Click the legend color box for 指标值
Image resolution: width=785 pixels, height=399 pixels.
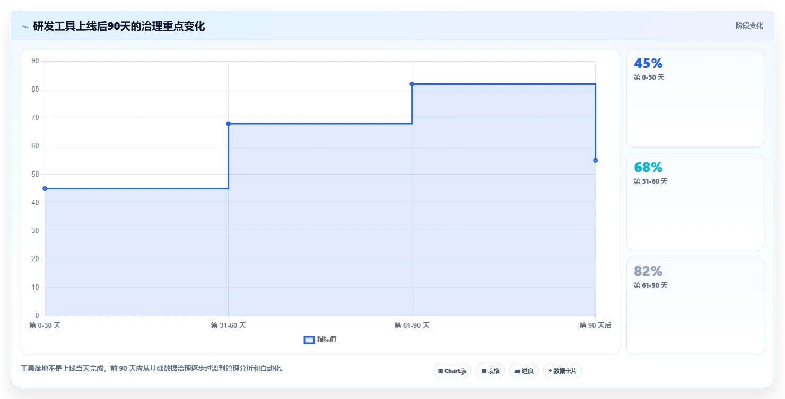309,340
